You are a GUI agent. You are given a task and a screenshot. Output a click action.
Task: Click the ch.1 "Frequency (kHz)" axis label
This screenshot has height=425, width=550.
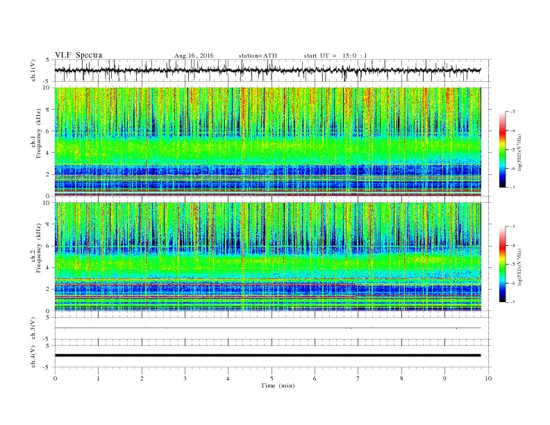[x=39, y=133]
